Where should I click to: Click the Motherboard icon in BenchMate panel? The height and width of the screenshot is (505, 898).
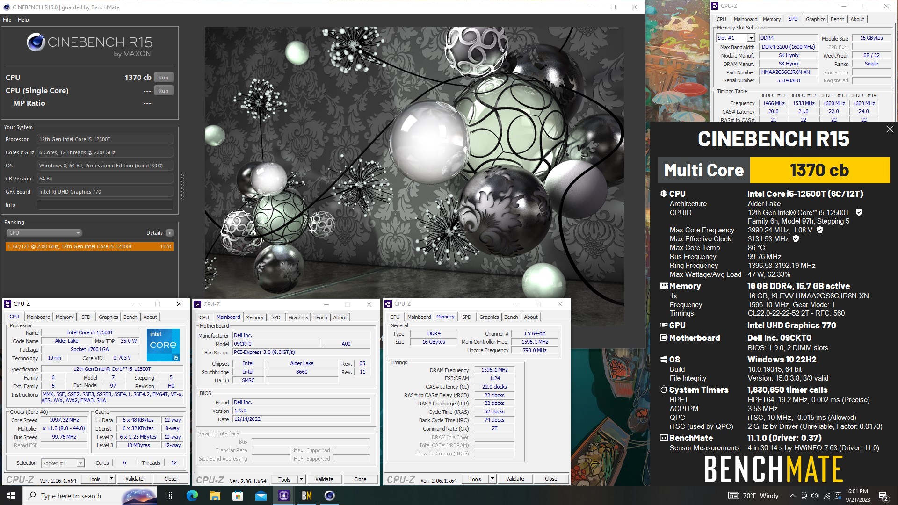pos(664,338)
